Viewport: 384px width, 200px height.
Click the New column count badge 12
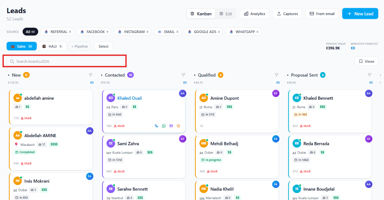tap(26, 75)
